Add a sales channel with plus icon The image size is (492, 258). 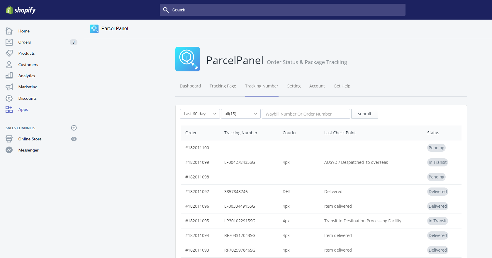[74, 128]
